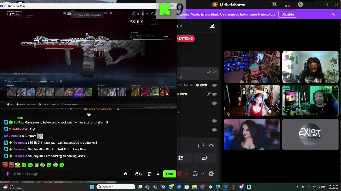This screenshot has width=341, height=191.
Task: Click username BotRix in chat
Action: coord(18,122)
